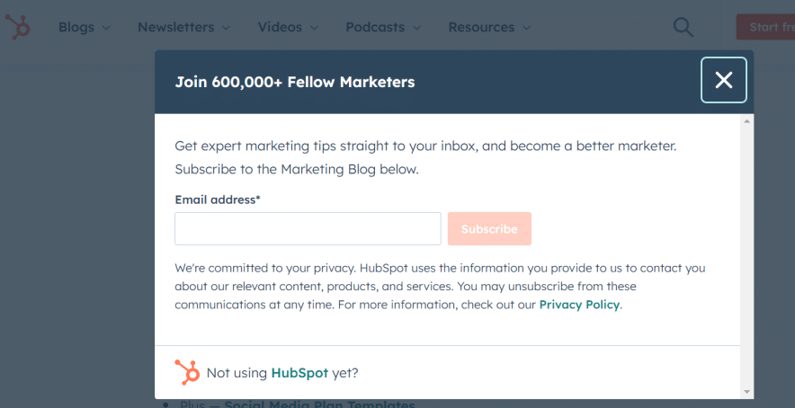Focus the Email address input field
795x408 pixels.
coord(308,229)
